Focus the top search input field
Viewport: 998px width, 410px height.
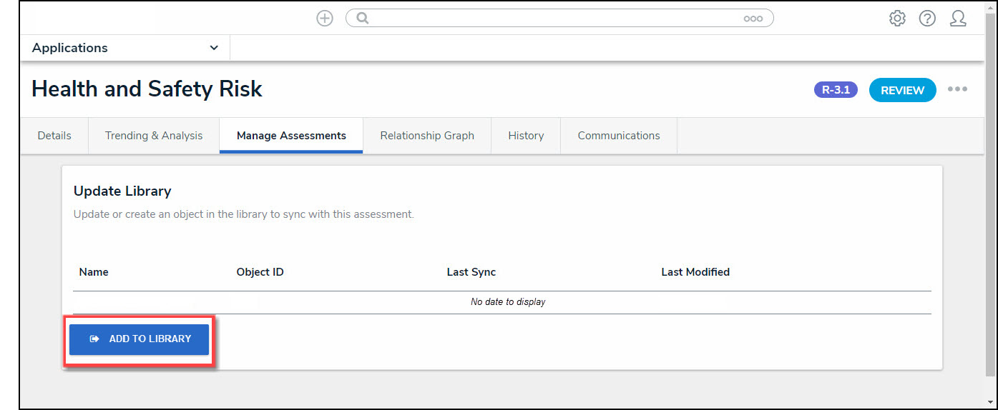coord(551,19)
